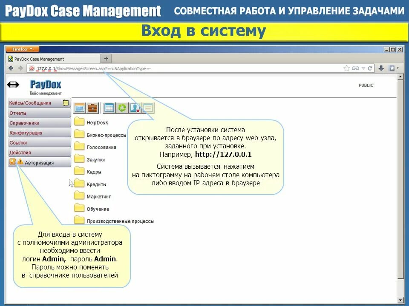409x306 pixels.
Task: Click the list form toolbar icon
Action: pos(148,108)
